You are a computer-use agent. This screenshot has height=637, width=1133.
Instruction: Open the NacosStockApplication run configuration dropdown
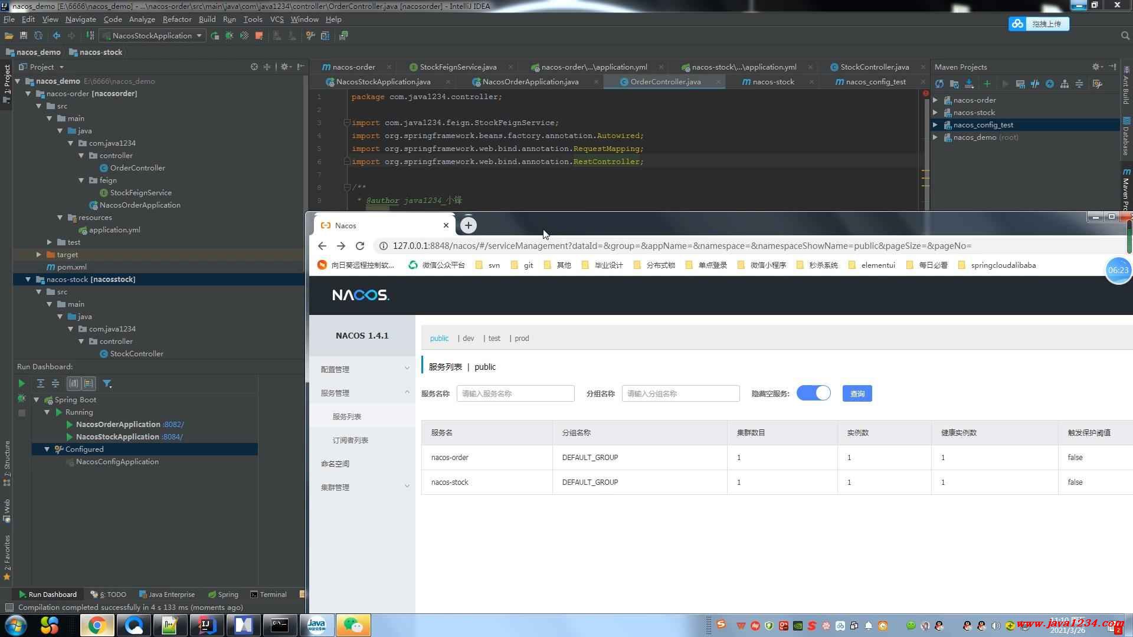(152, 36)
